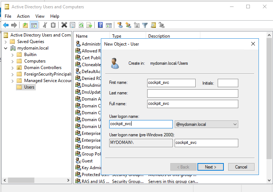Viewport: 273px width, 192px height.
Task: Click the User logon name input field
Action: point(141,124)
